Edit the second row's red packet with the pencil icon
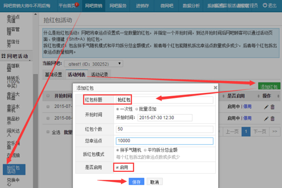This screenshot has width=282, height=188. (266, 119)
